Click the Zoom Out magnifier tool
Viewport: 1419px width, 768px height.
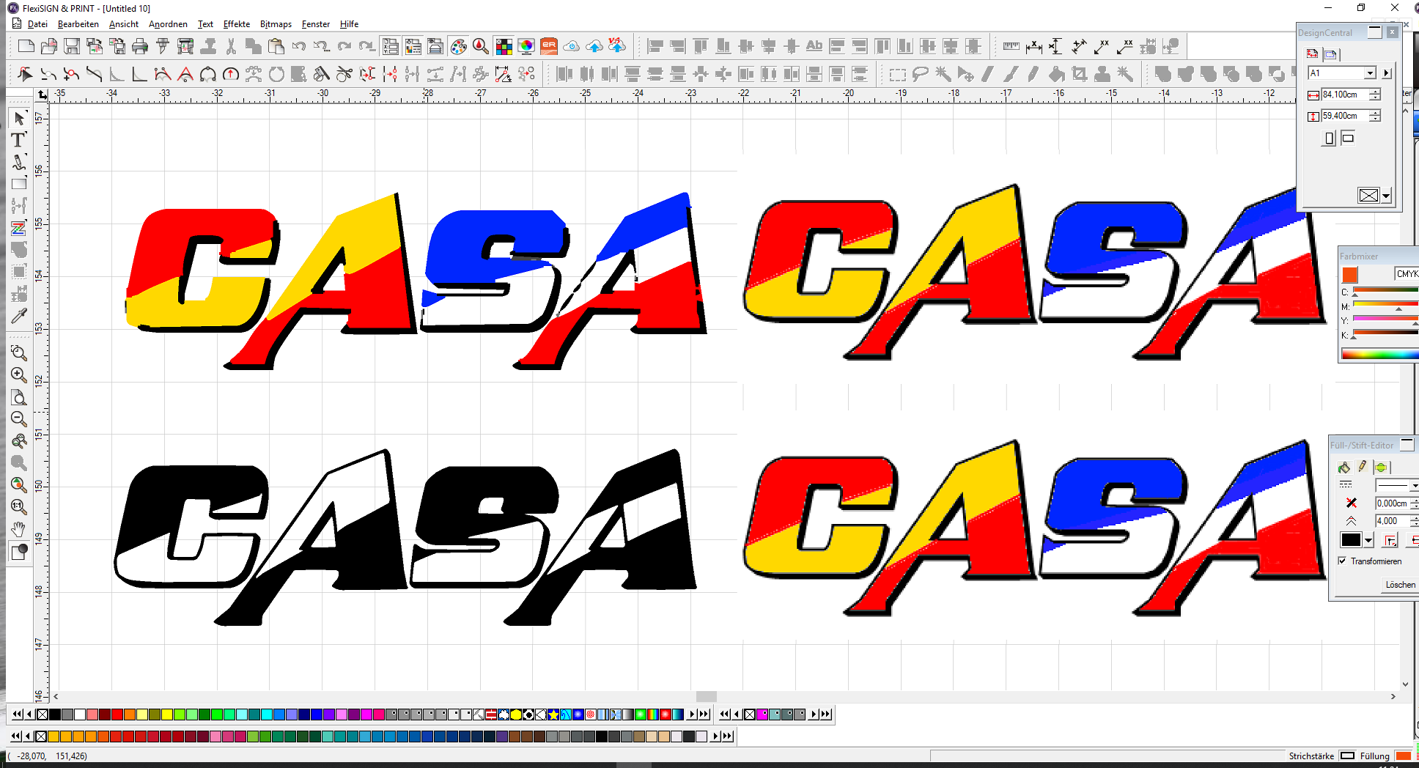pos(19,419)
